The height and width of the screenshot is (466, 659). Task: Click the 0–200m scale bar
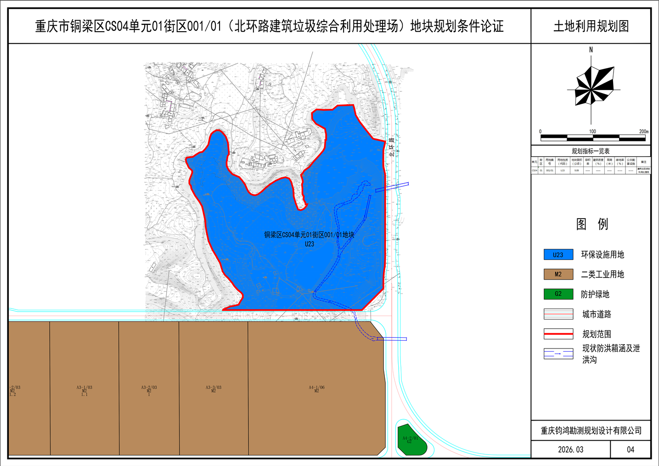point(593,137)
